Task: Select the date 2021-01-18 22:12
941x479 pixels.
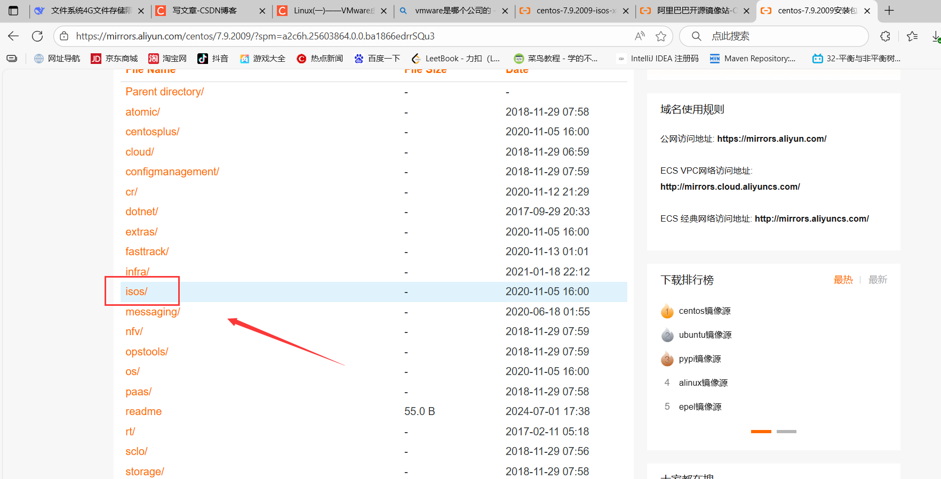Action: pyautogui.click(x=548, y=272)
